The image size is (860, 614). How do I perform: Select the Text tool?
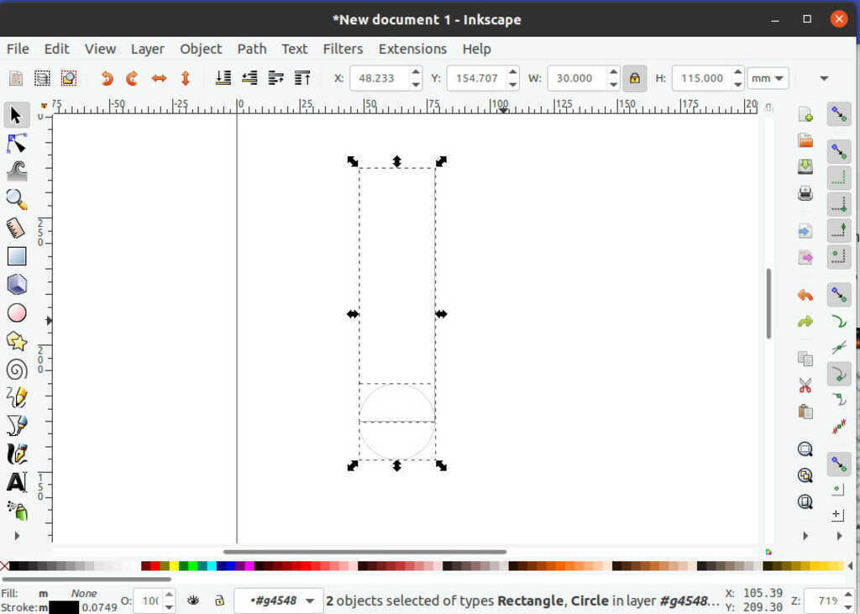pyautogui.click(x=17, y=482)
